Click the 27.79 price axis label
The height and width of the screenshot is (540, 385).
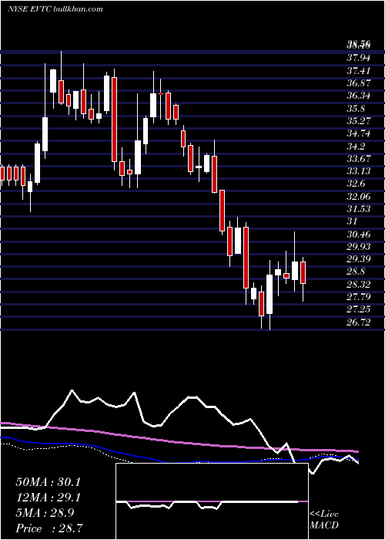tap(359, 296)
